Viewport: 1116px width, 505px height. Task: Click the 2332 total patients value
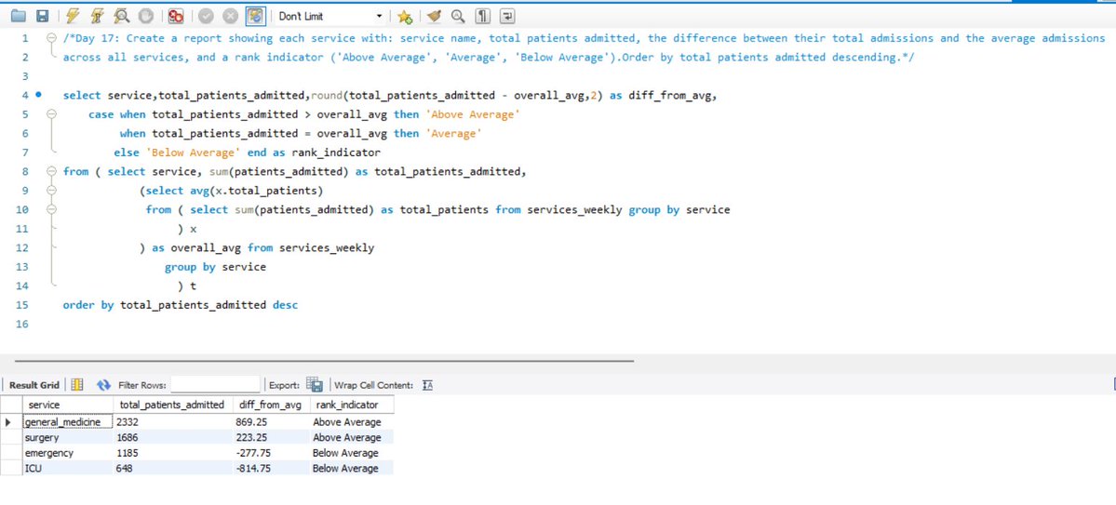point(173,422)
